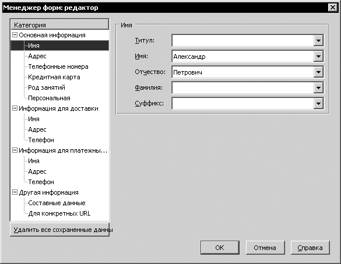Click the Отмена button
The image size is (341, 264).
tap(265, 248)
